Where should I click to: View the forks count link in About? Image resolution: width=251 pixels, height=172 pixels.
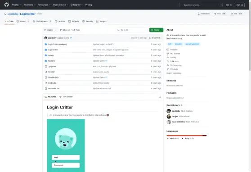point(173,69)
